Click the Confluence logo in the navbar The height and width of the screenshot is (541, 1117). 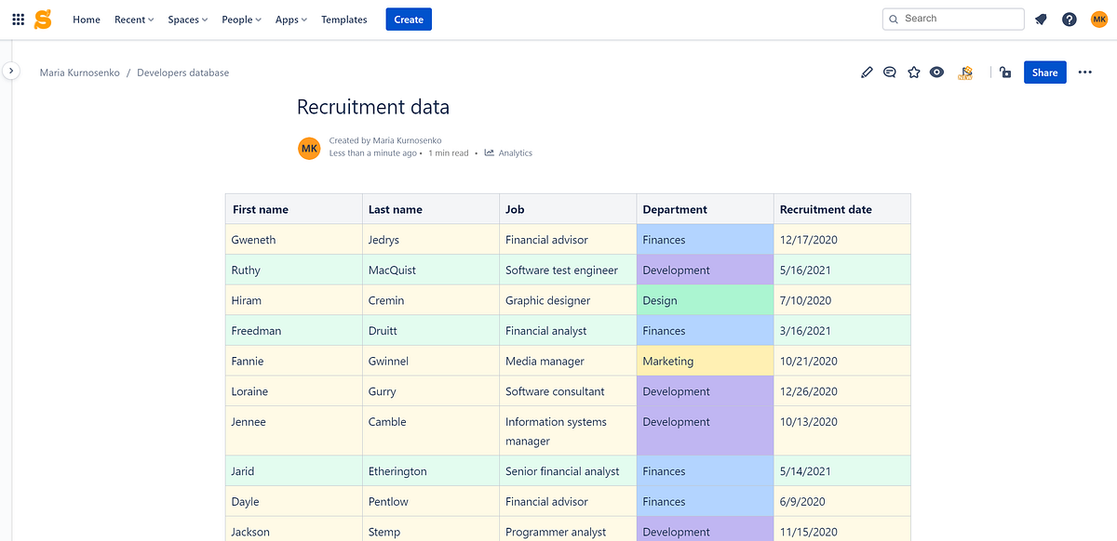click(43, 19)
